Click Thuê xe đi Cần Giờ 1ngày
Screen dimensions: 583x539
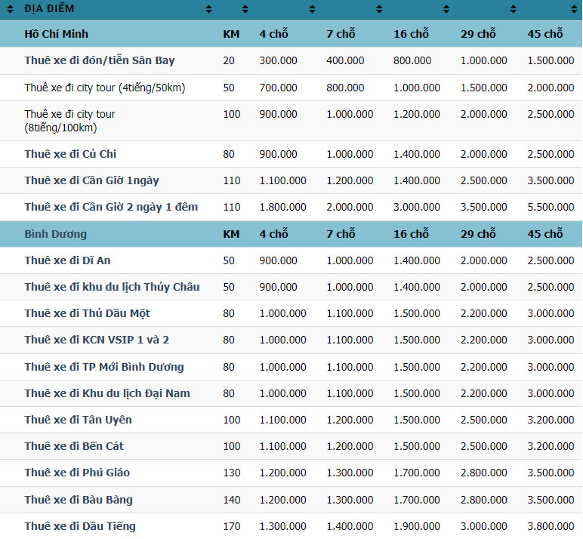coord(91,180)
